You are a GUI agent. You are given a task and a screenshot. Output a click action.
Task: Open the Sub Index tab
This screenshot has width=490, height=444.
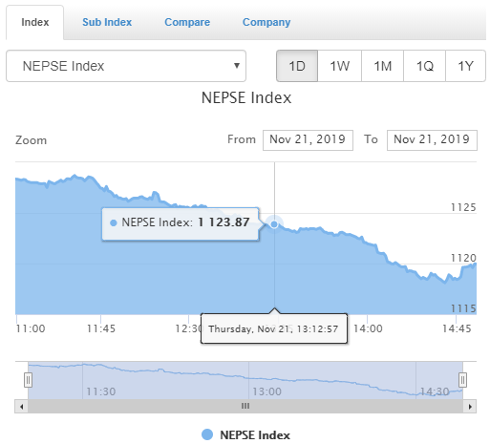pos(107,22)
